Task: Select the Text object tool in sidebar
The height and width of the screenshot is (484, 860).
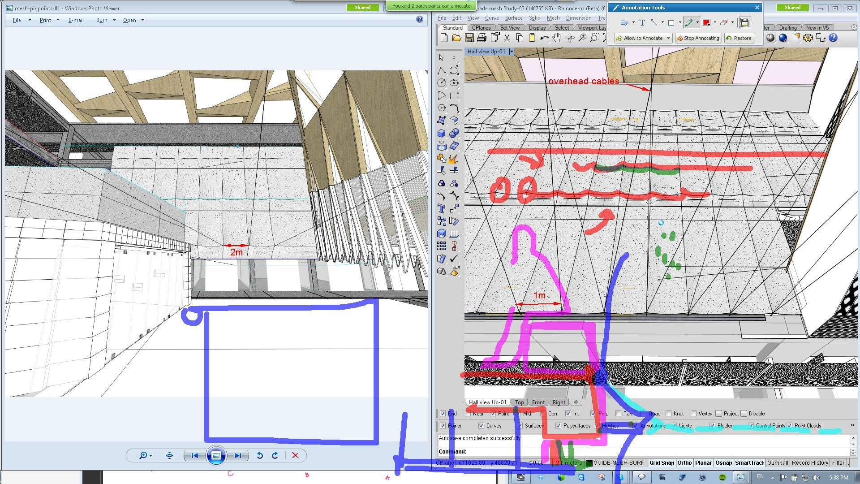Action: point(442,208)
